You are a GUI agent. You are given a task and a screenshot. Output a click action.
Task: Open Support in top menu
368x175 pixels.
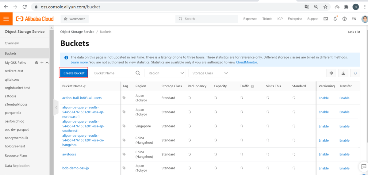[313, 19]
